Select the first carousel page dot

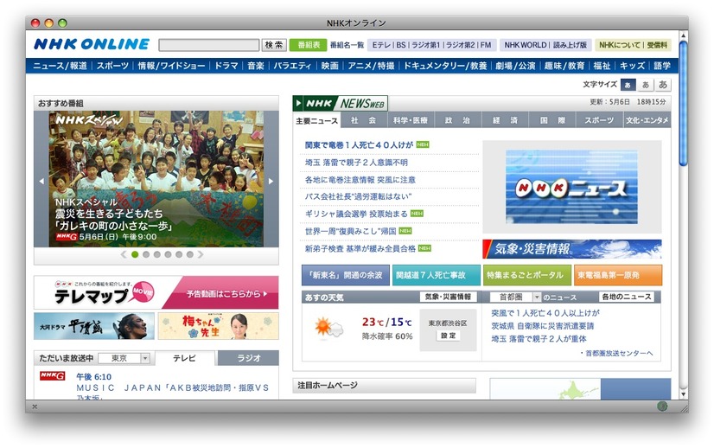tap(135, 254)
